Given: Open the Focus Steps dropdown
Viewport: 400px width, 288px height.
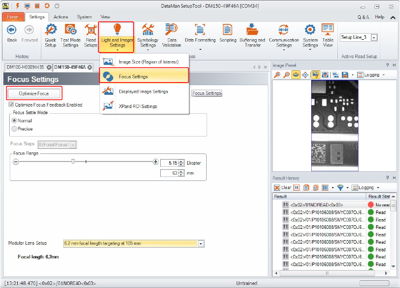Looking at the screenshot, I should [x=73, y=145].
